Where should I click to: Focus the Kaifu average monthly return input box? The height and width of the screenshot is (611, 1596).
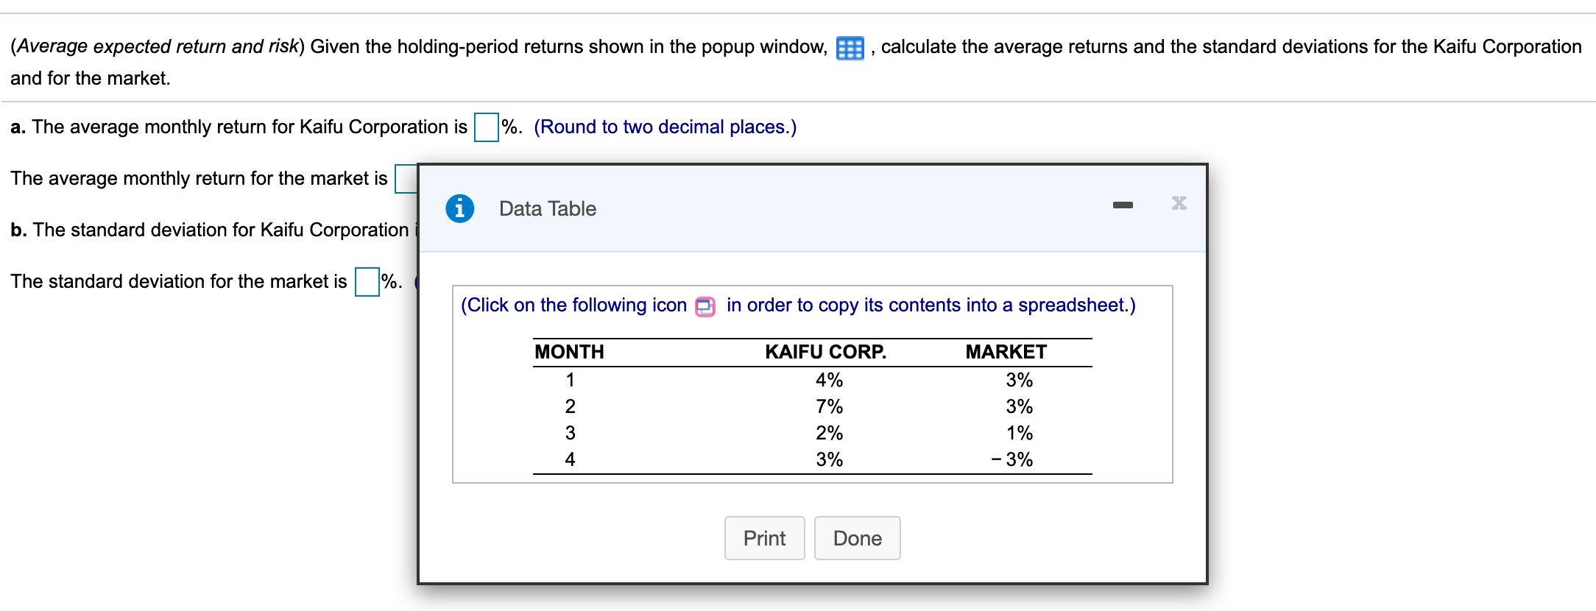click(x=487, y=127)
